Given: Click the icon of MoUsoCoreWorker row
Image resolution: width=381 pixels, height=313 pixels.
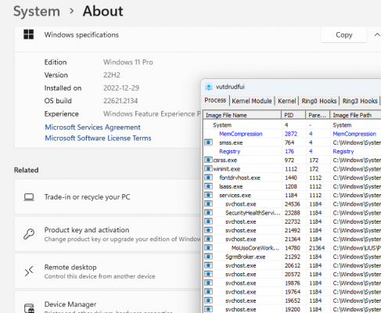Looking at the screenshot, I should tap(208, 248).
